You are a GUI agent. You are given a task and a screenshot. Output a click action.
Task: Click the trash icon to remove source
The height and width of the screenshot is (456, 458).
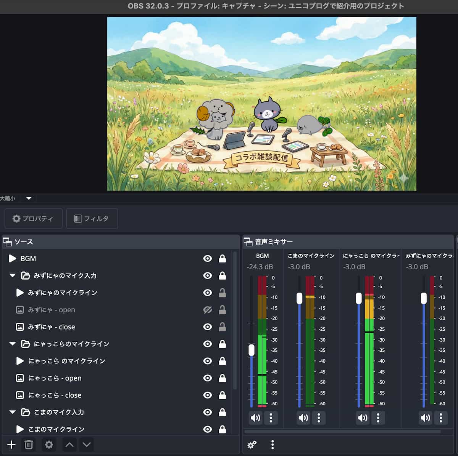(x=29, y=445)
